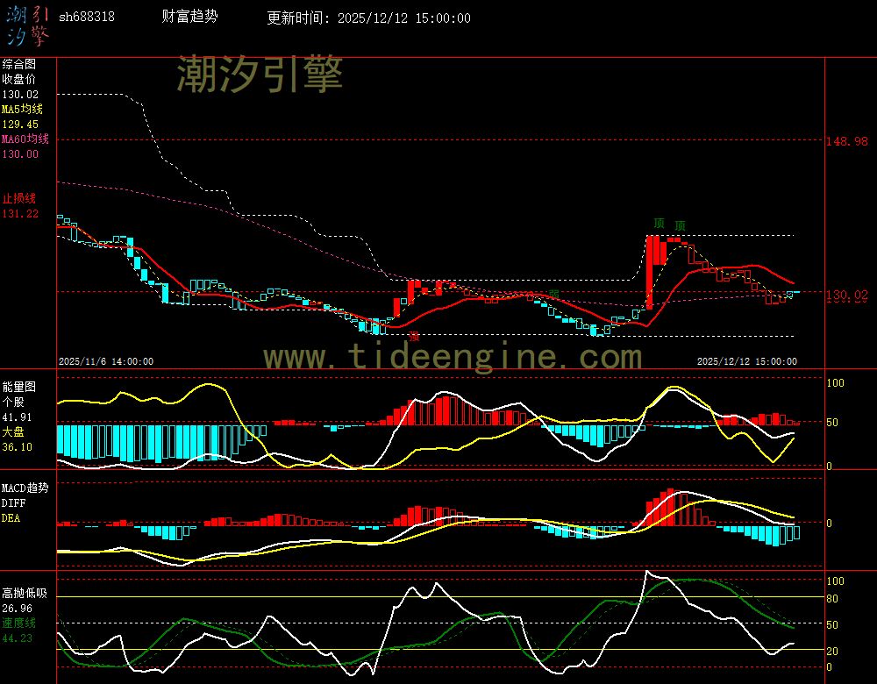
Task: Click the last cyan candlestick on price chart
Action: (795, 292)
